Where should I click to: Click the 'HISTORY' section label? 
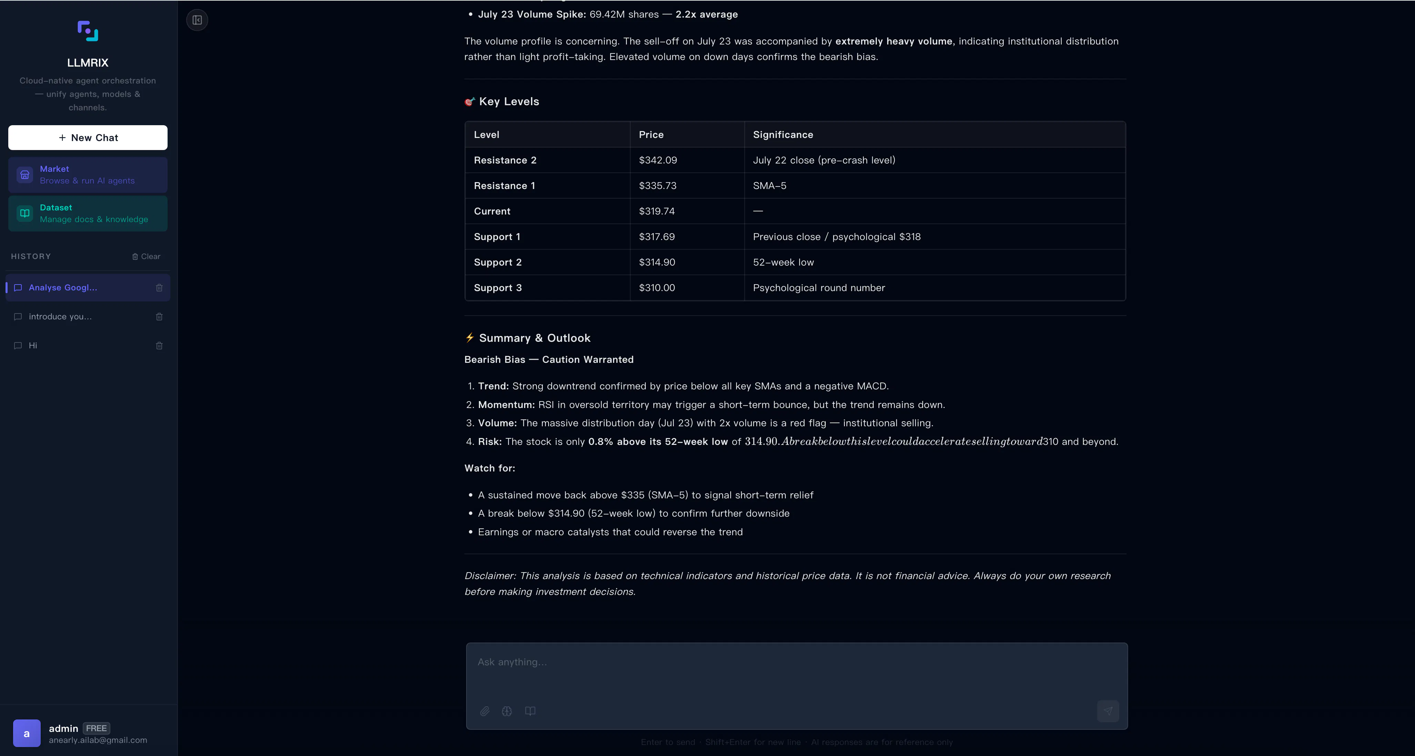(31, 257)
